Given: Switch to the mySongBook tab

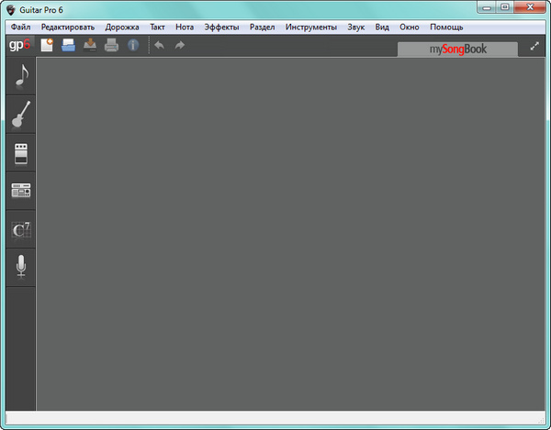Looking at the screenshot, I should pos(457,50).
